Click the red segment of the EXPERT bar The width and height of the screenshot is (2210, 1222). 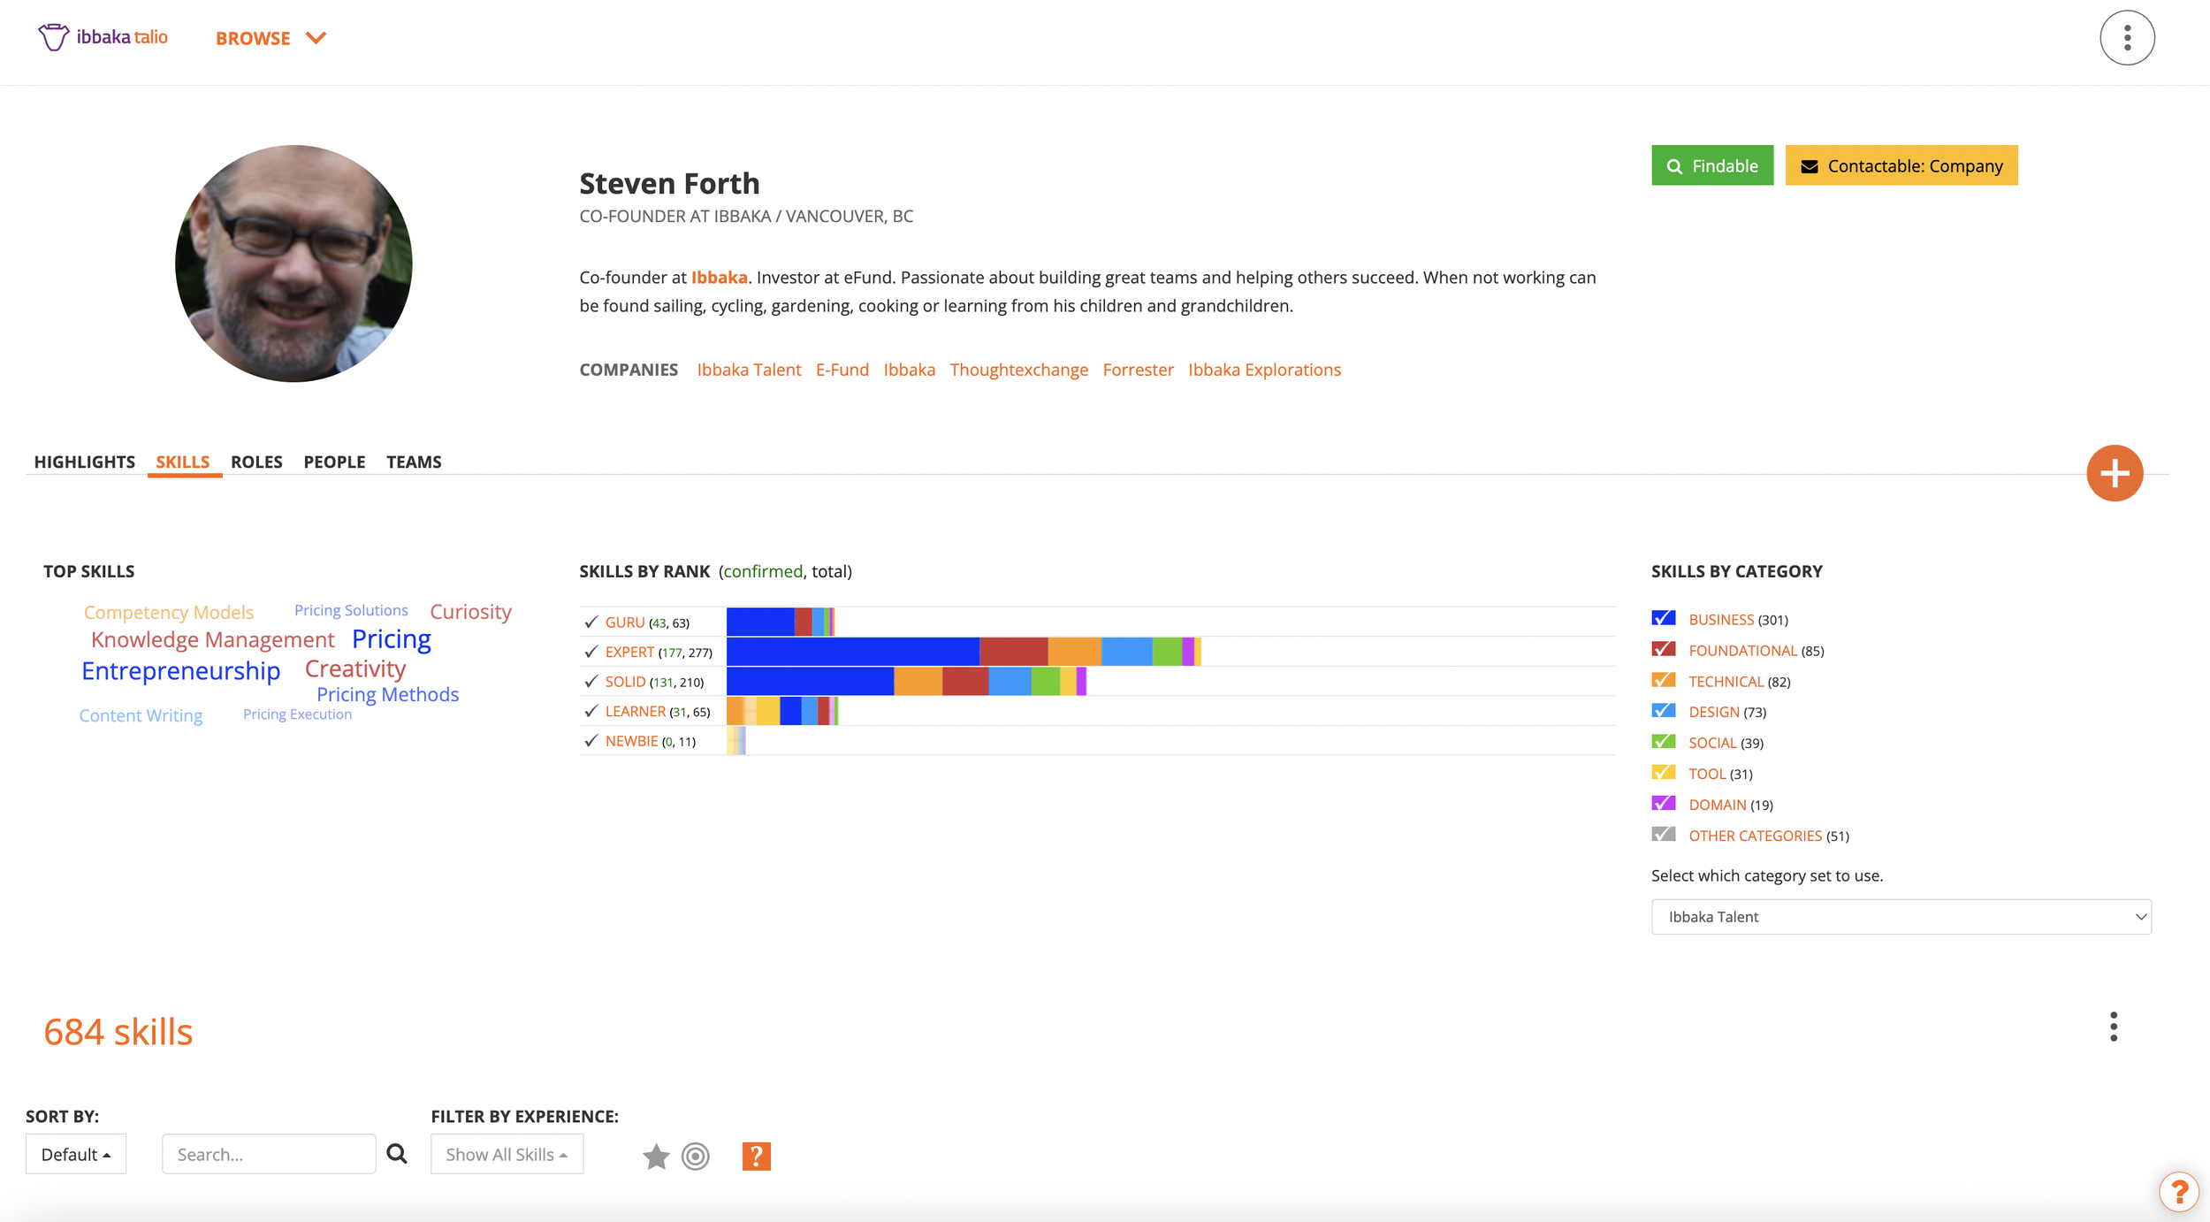1014,652
